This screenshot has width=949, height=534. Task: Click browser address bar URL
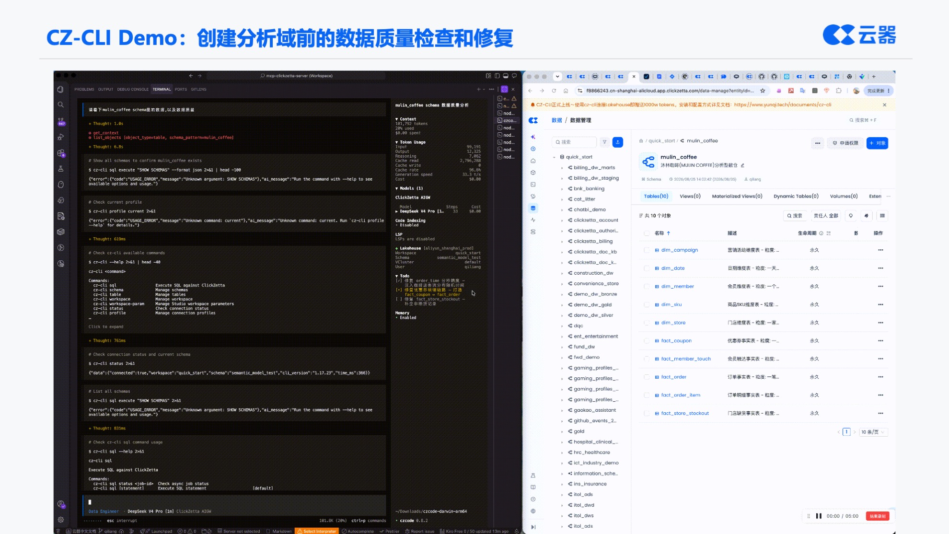tap(670, 91)
